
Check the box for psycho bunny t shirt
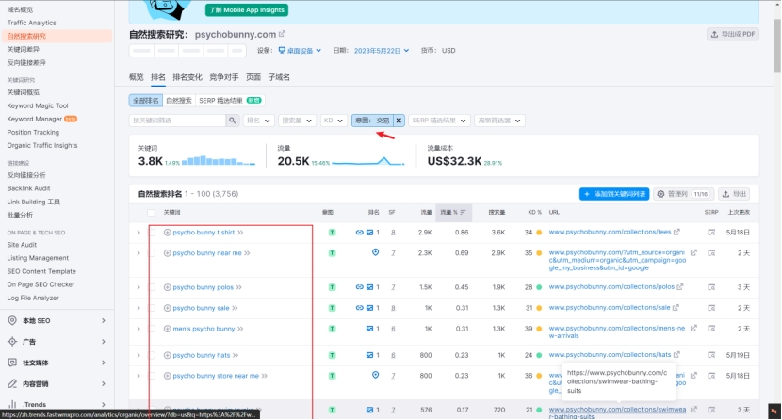click(x=153, y=232)
